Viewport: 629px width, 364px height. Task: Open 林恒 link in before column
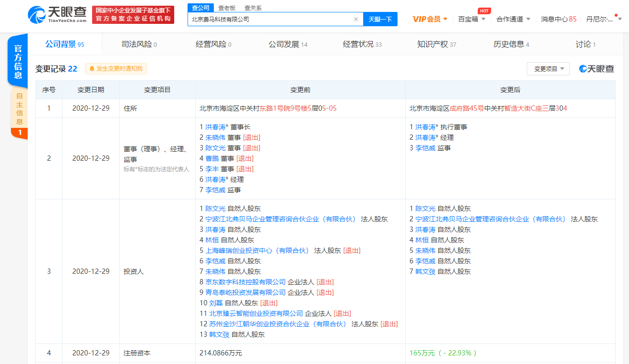[212, 240]
